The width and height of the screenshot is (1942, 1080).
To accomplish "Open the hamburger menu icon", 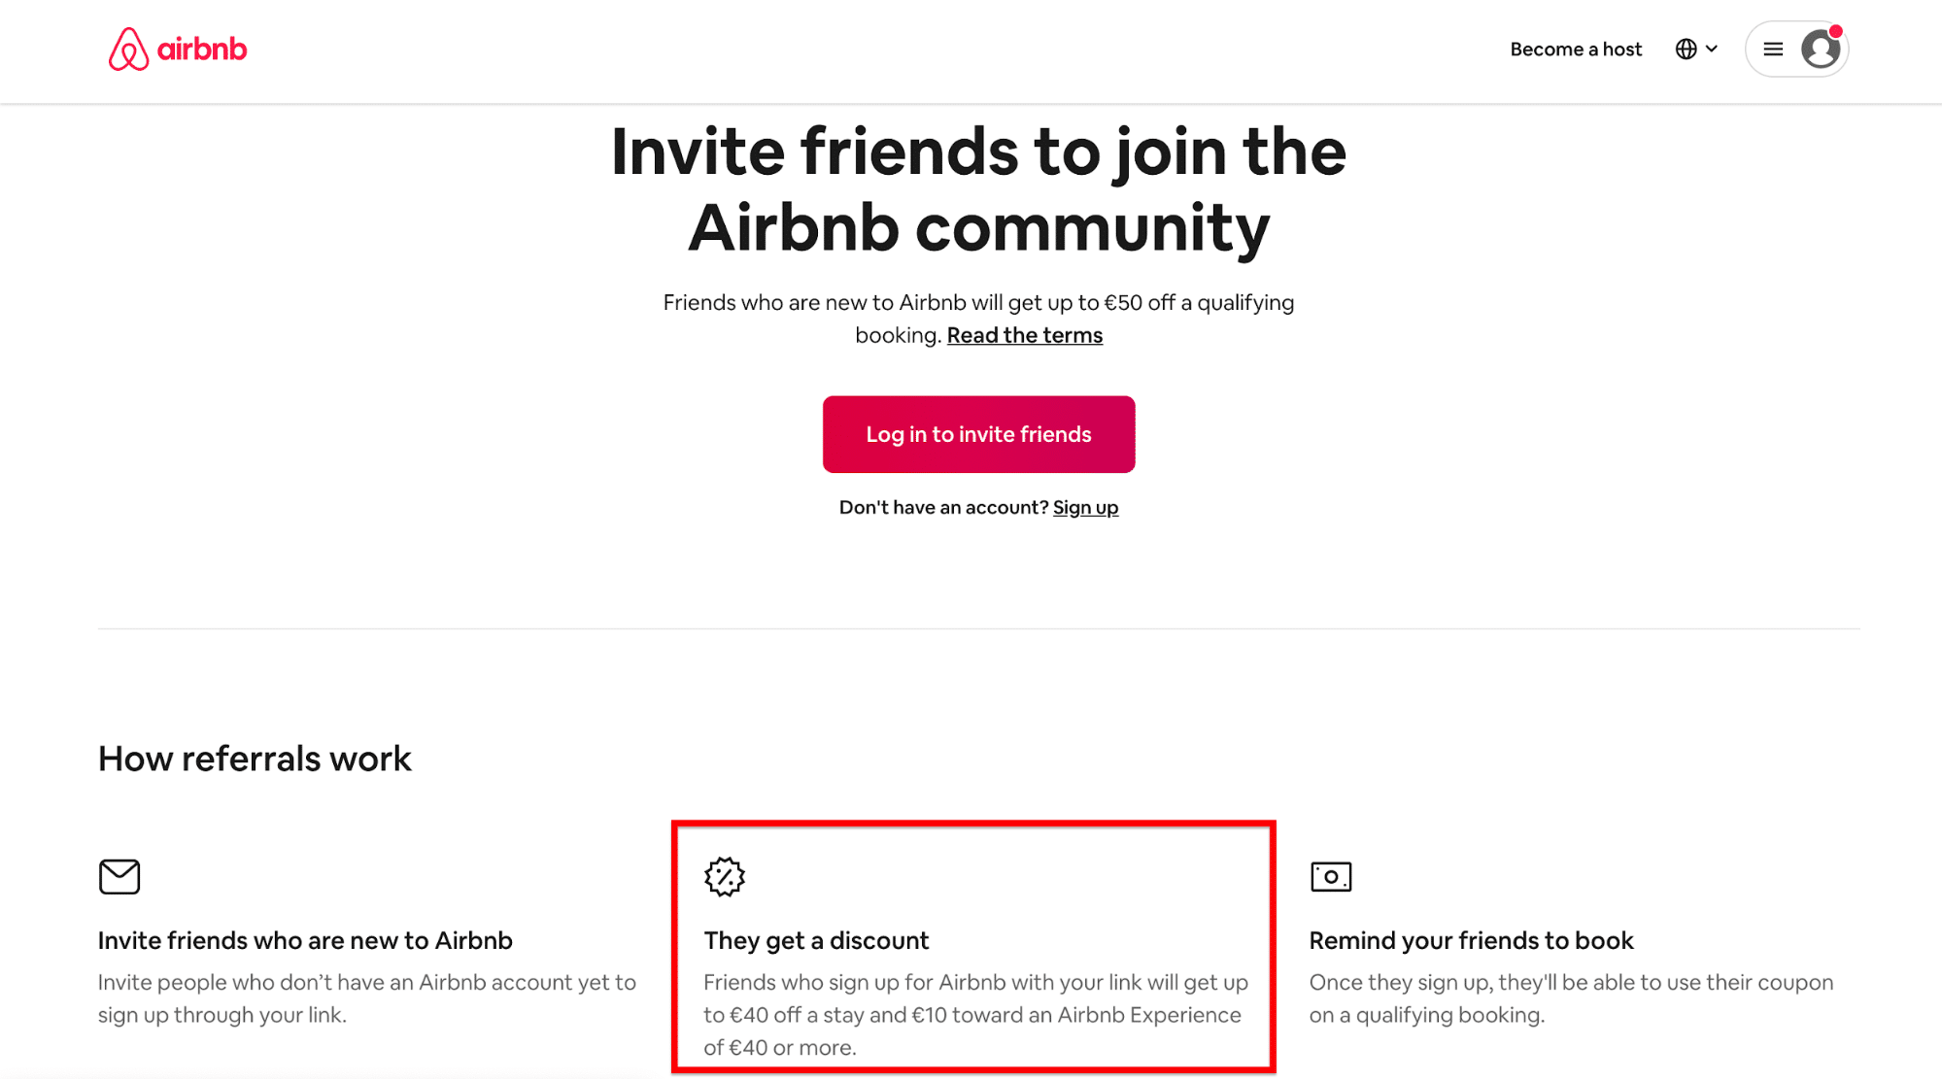I will [1773, 50].
